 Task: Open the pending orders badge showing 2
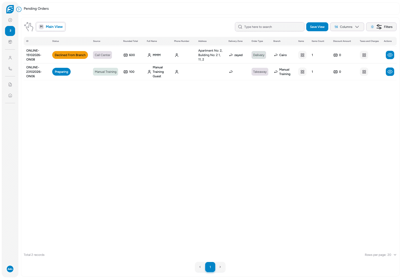click(x=10, y=31)
